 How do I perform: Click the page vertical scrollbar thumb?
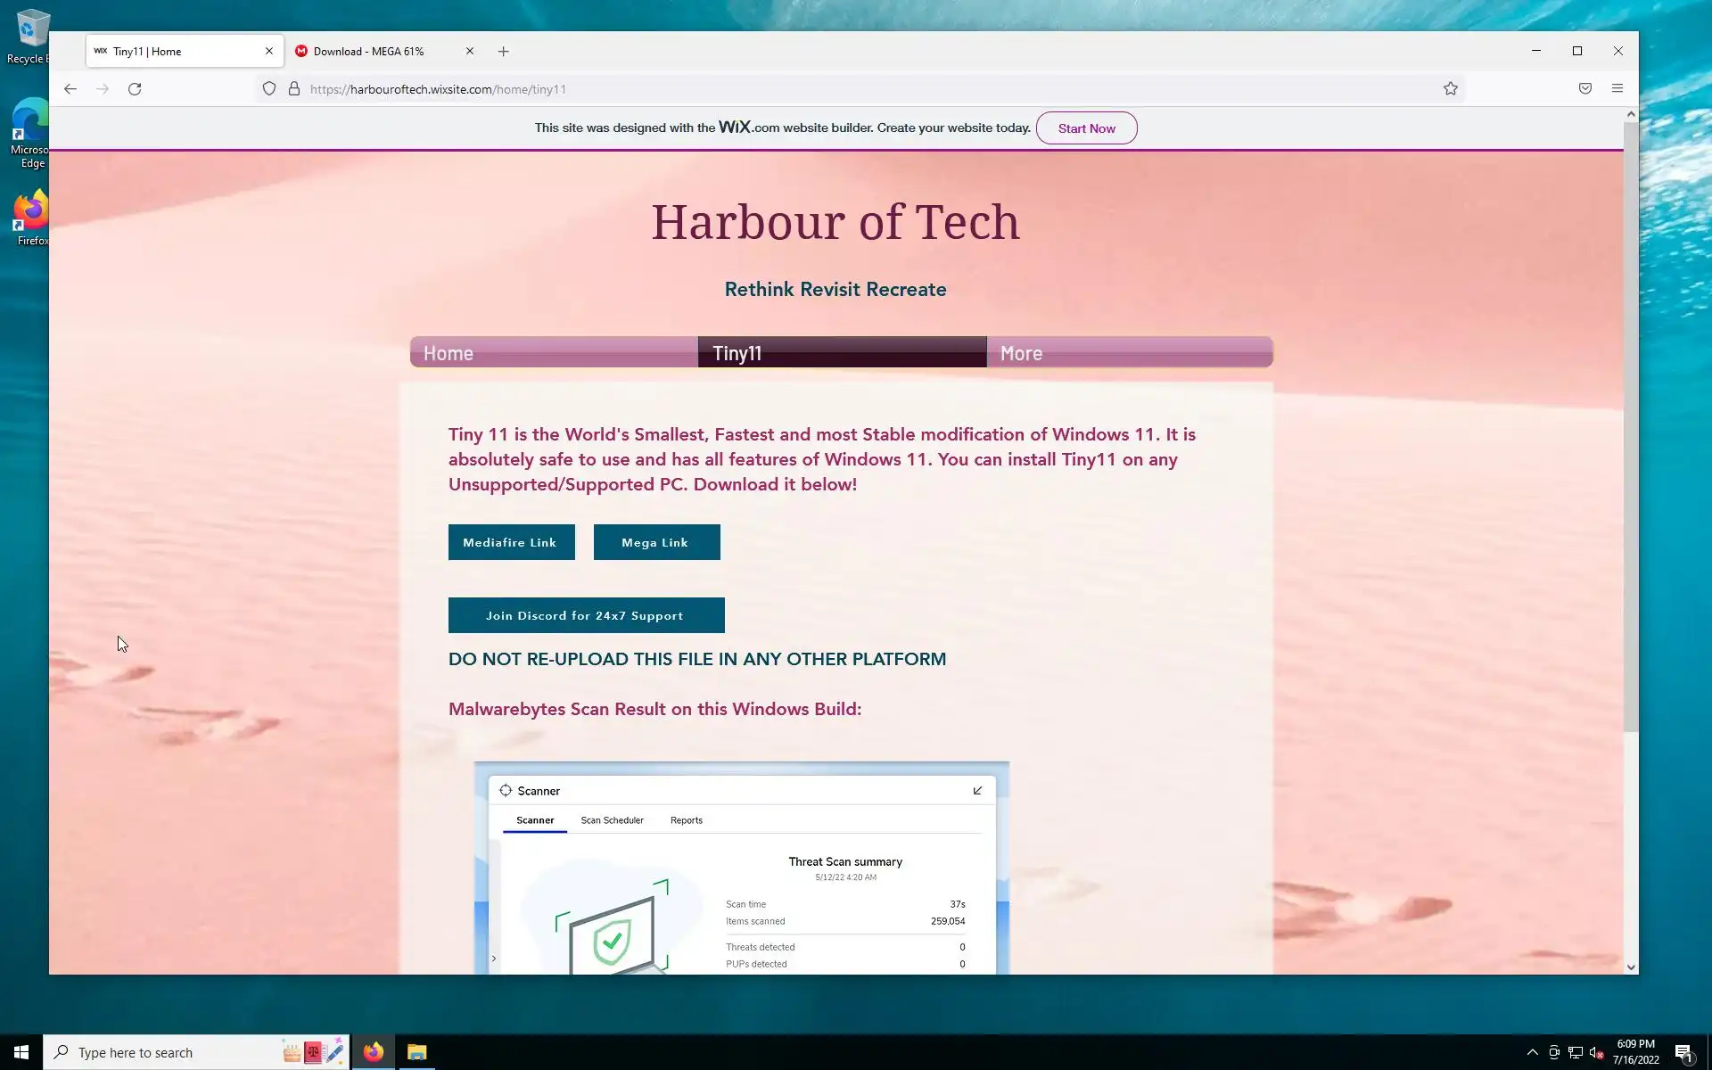[x=1630, y=428]
